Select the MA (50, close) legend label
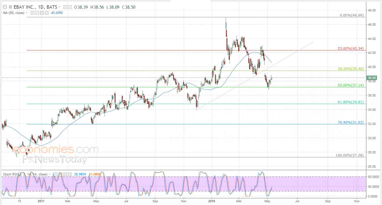Viewport: 382px width, 205px height. (x=14, y=13)
